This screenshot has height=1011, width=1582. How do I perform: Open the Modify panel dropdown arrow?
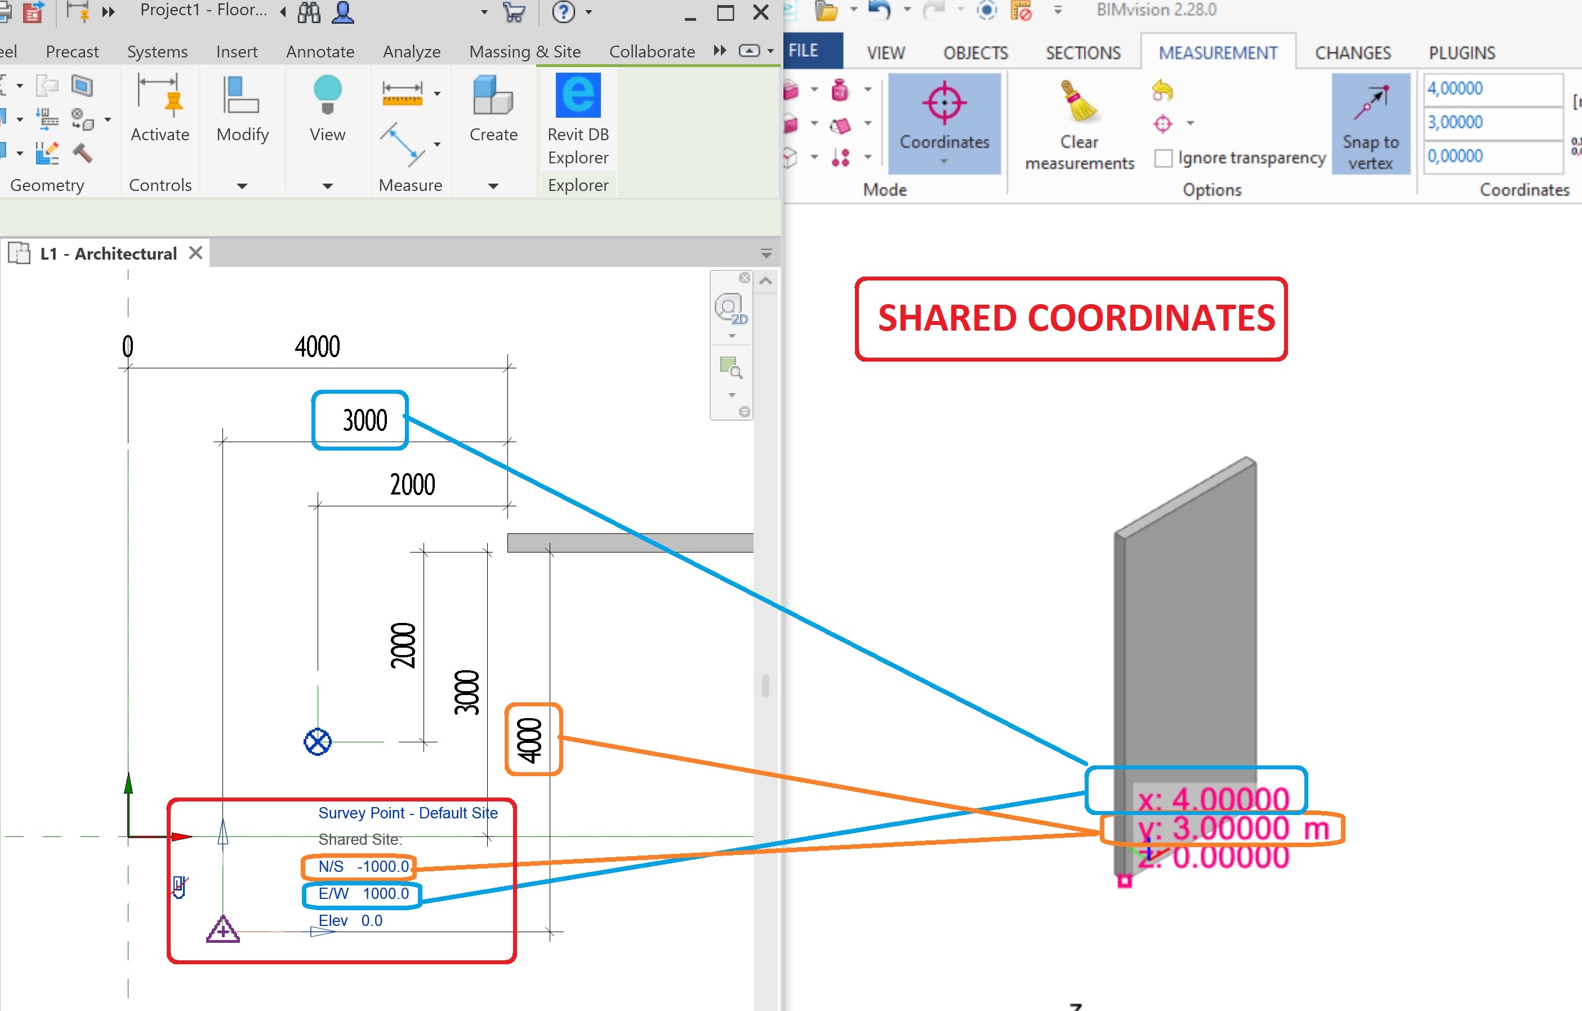coord(242,186)
